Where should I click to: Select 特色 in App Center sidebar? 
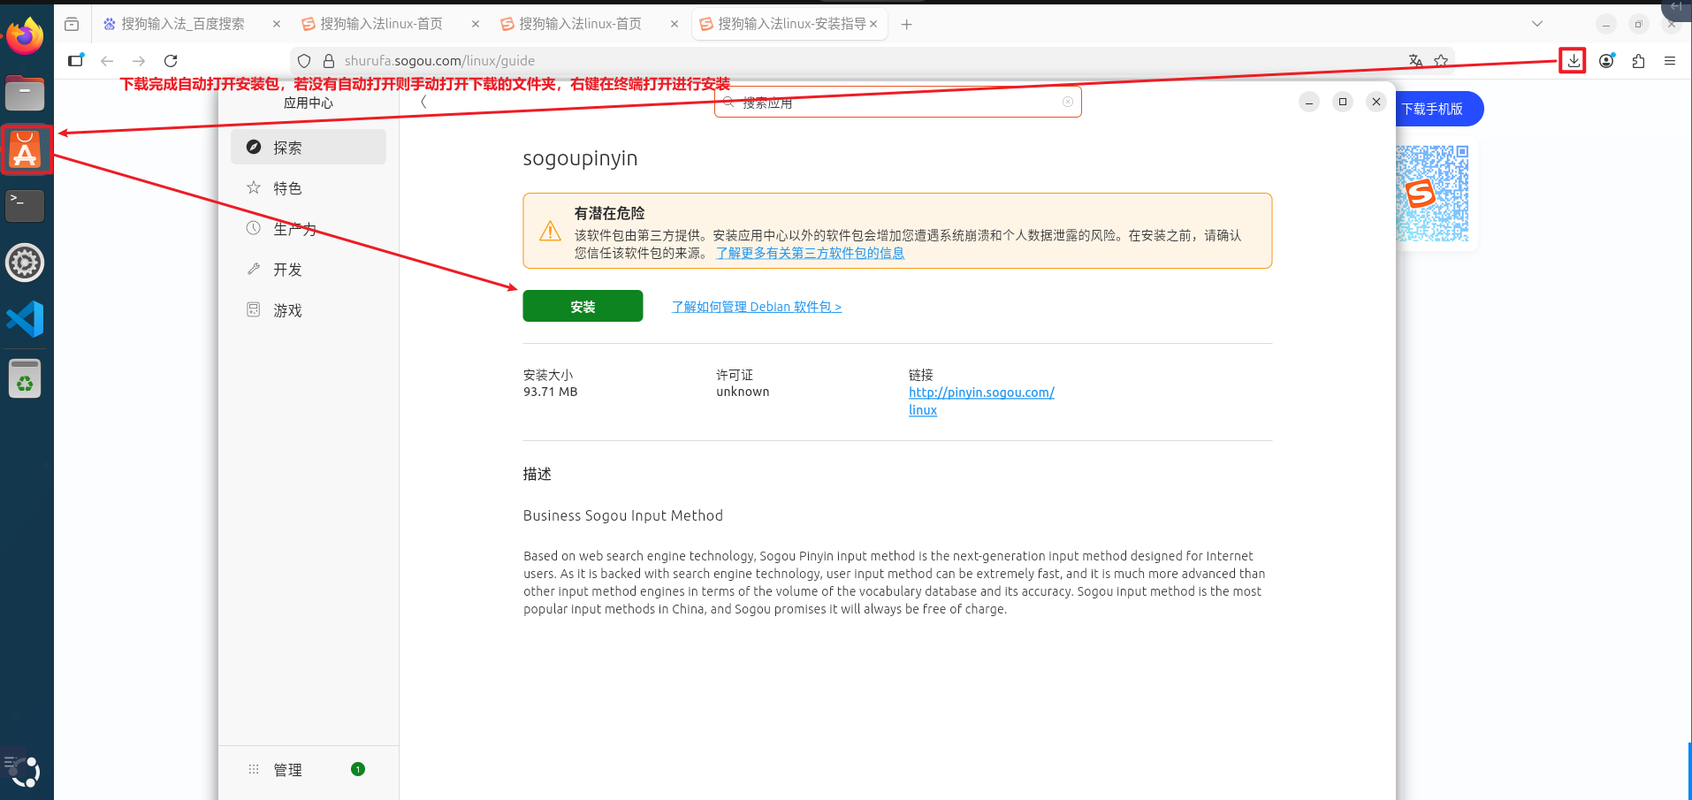click(287, 188)
